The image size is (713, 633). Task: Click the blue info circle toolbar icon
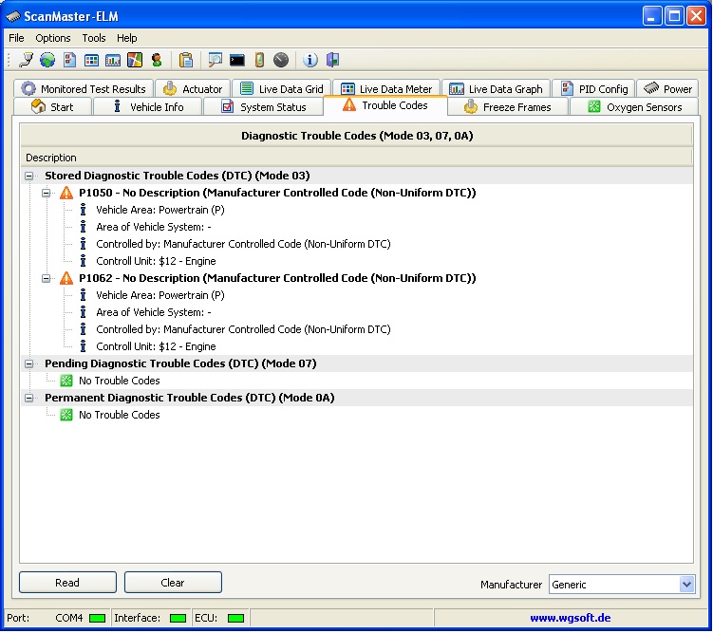point(310,60)
